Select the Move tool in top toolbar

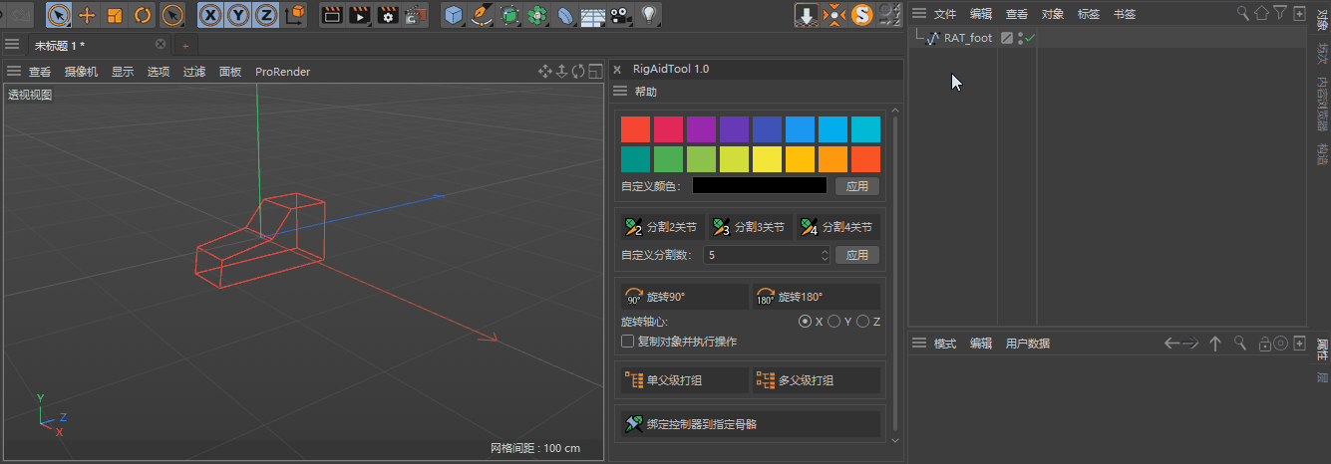pyautogui.click(x=87, y=15)
